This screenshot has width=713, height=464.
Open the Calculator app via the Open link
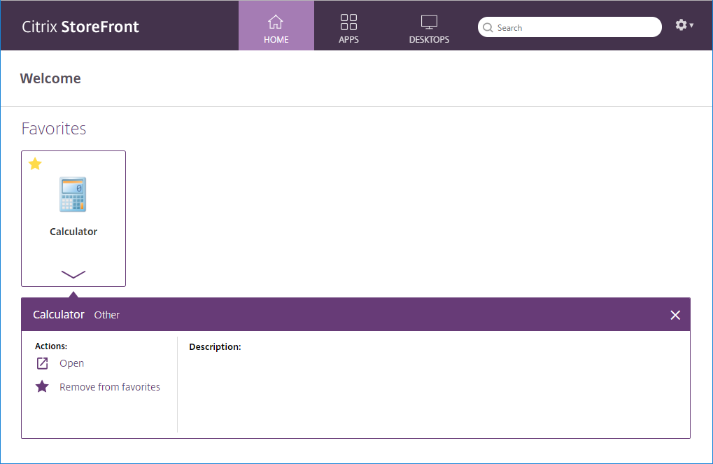[72, 363]
